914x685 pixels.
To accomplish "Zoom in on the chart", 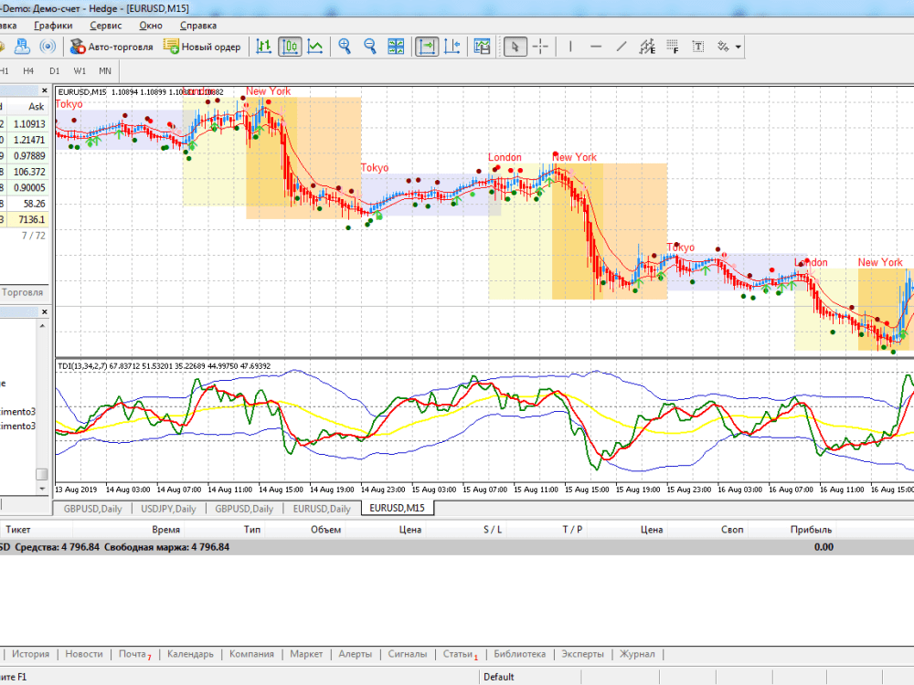I will [345, 47].
